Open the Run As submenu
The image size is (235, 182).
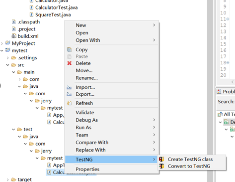point(112,128)
